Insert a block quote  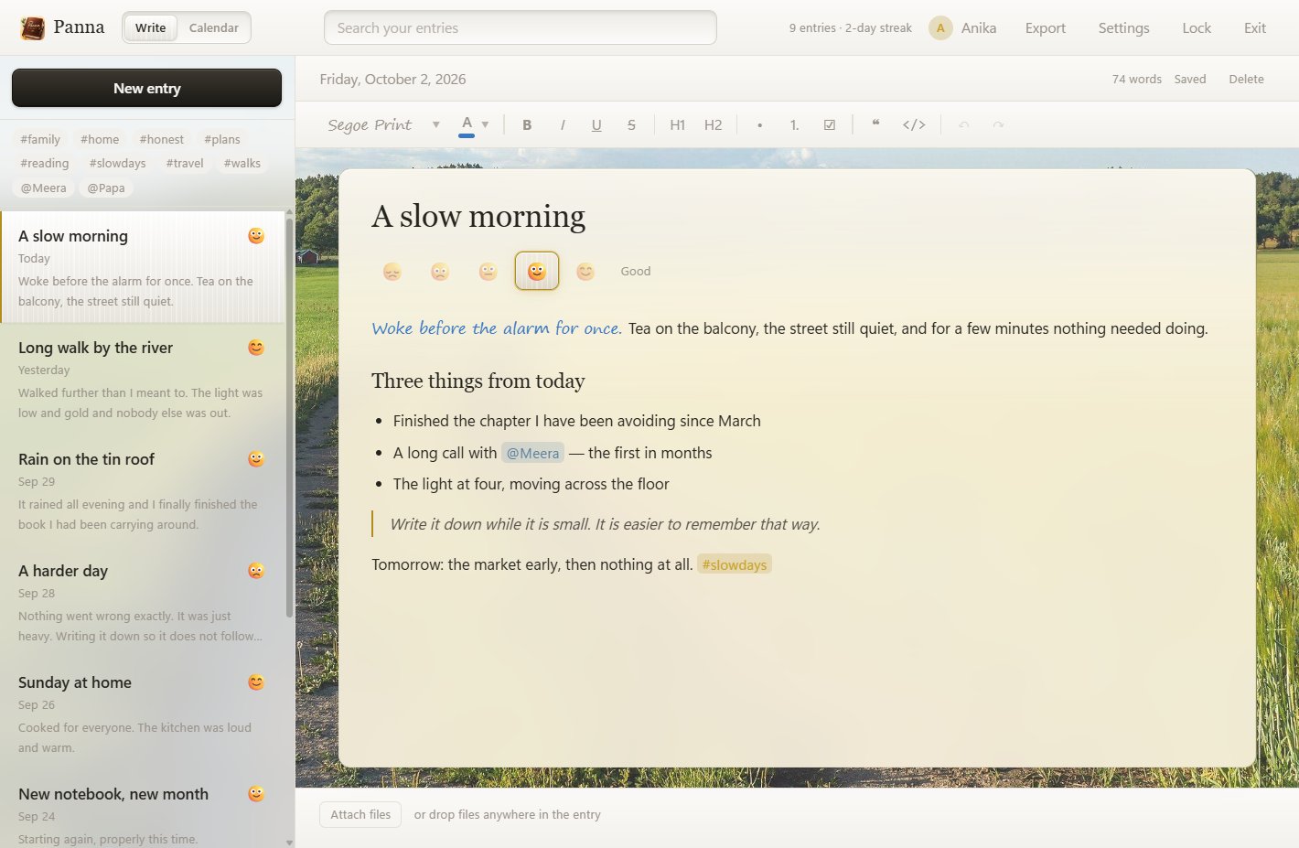pos(875,124)
